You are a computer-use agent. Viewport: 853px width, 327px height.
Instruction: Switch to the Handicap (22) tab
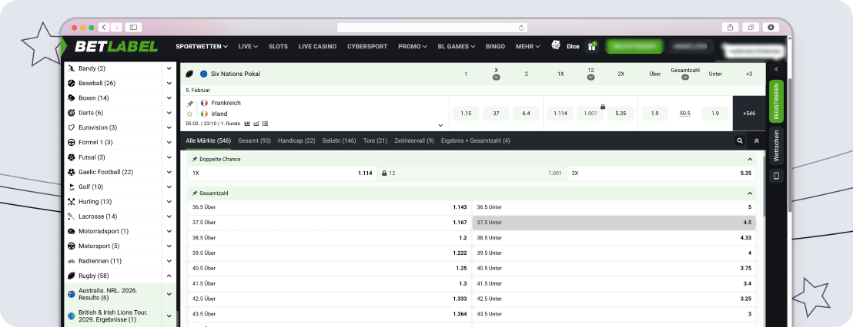coord(296,141)
